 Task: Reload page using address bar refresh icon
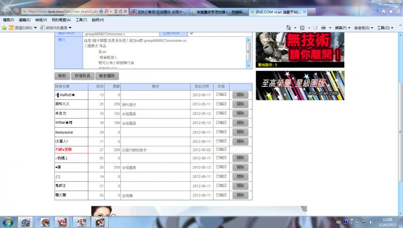pyautogui.click(x=120, y=11)
